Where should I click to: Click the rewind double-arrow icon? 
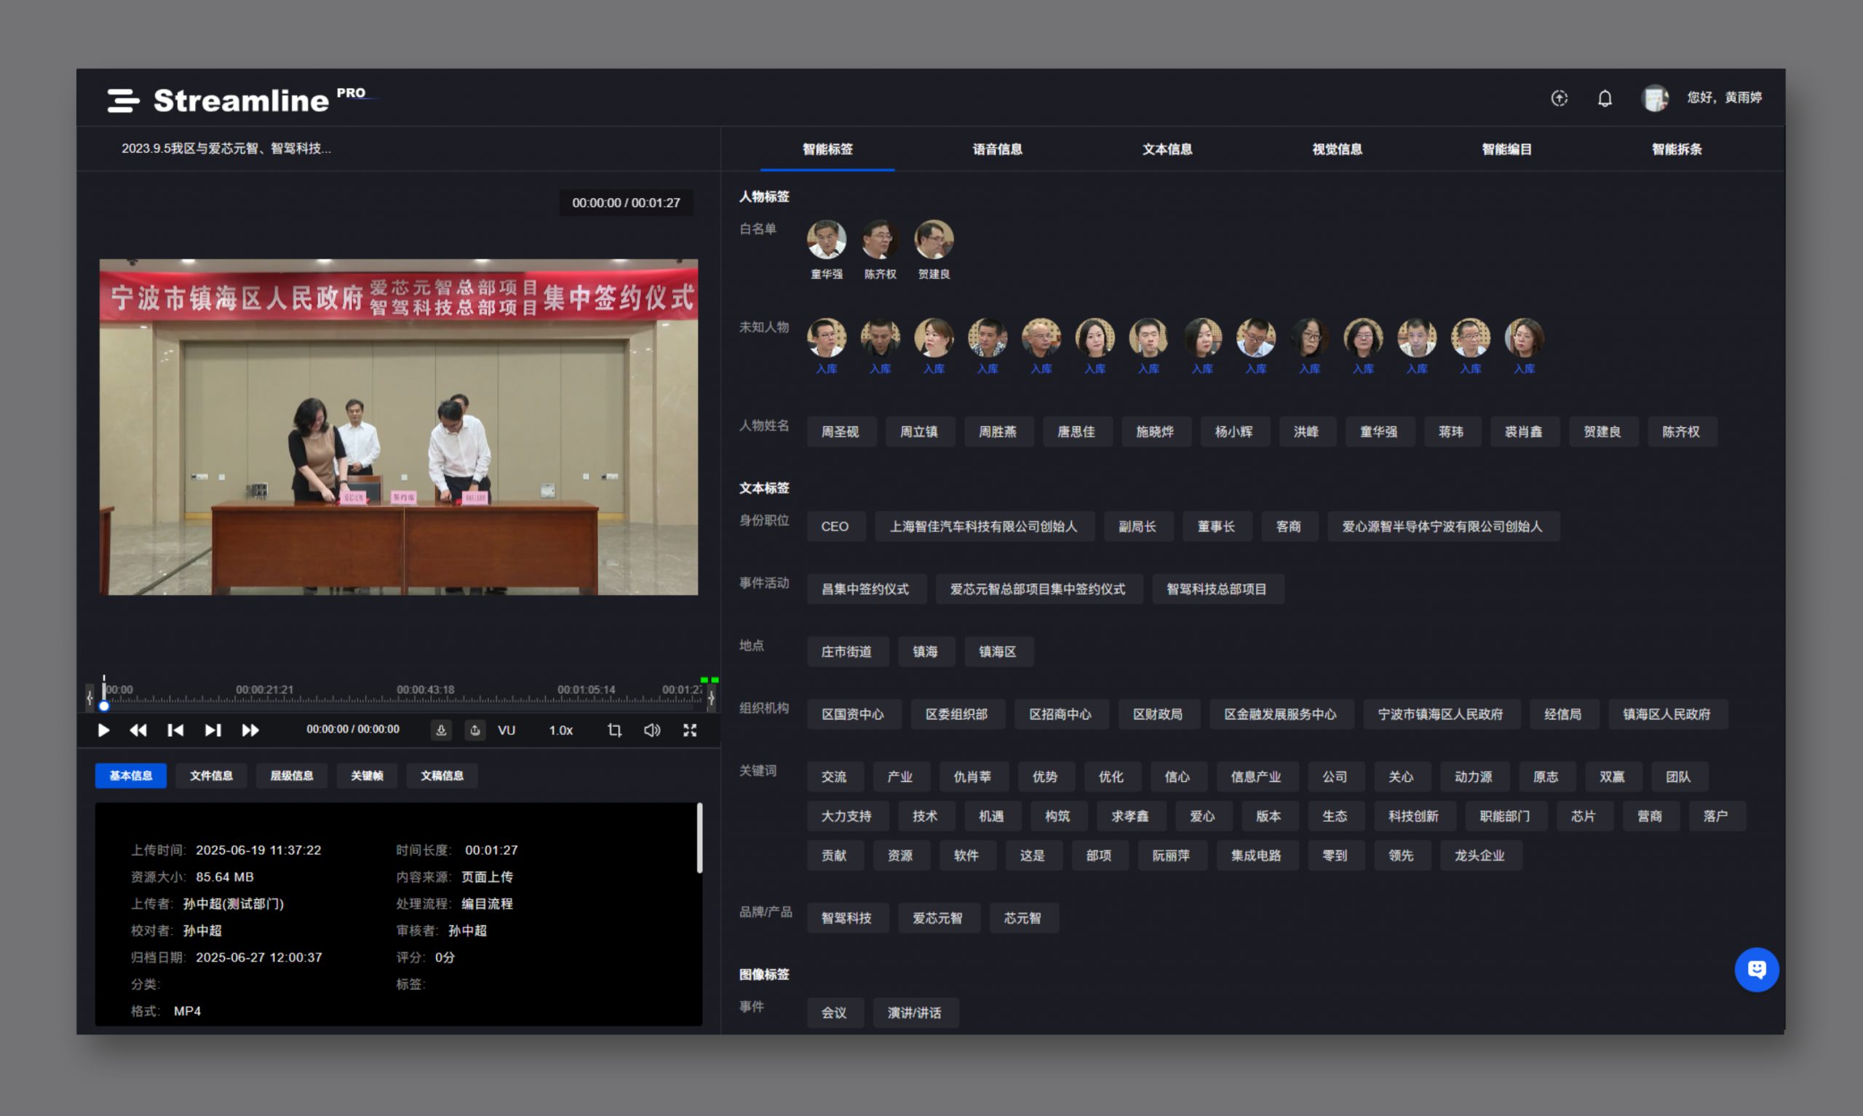pos(138,730)
